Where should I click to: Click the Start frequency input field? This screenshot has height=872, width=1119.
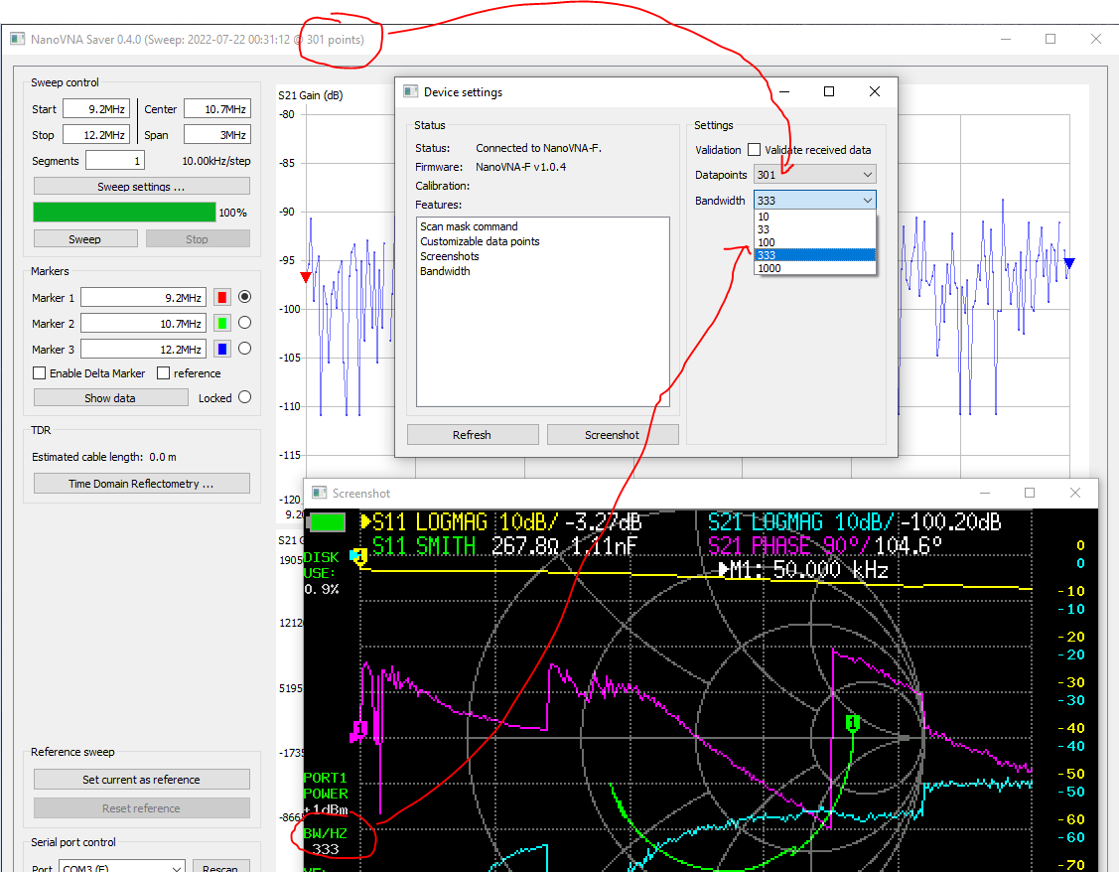(x=96, y=108)
